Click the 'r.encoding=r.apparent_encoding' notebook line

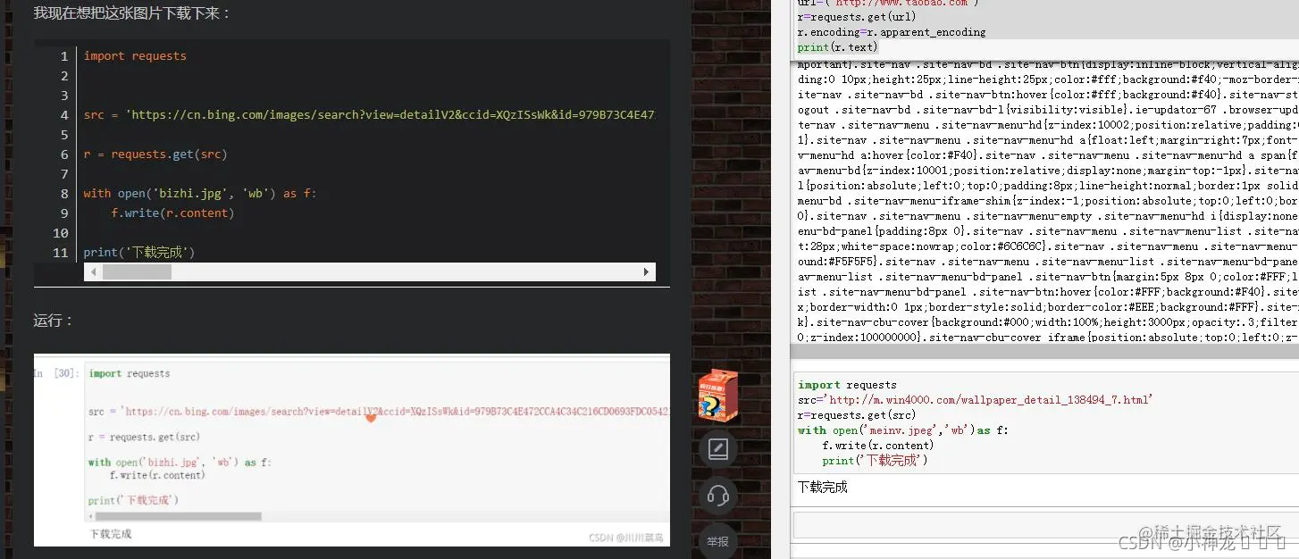pyautogui.click(x=892, y=32)
